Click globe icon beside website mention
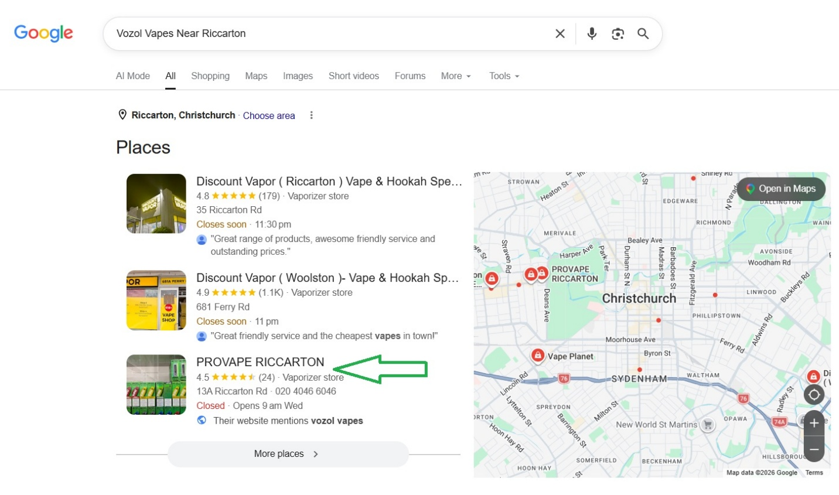839x495 pixels. [x=202, y=420]
